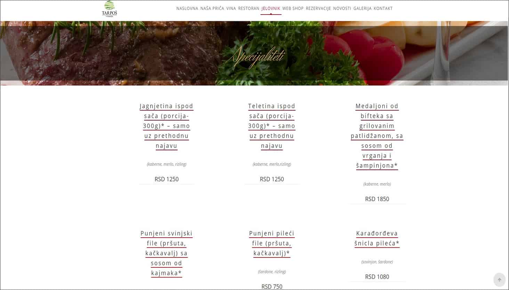Go to the NAŠA PRIČA page
Screen dimensions: 509x290
(x=212, y=8)
